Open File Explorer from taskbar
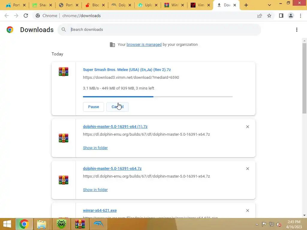 pyautogui.click(x=41, y=224)
